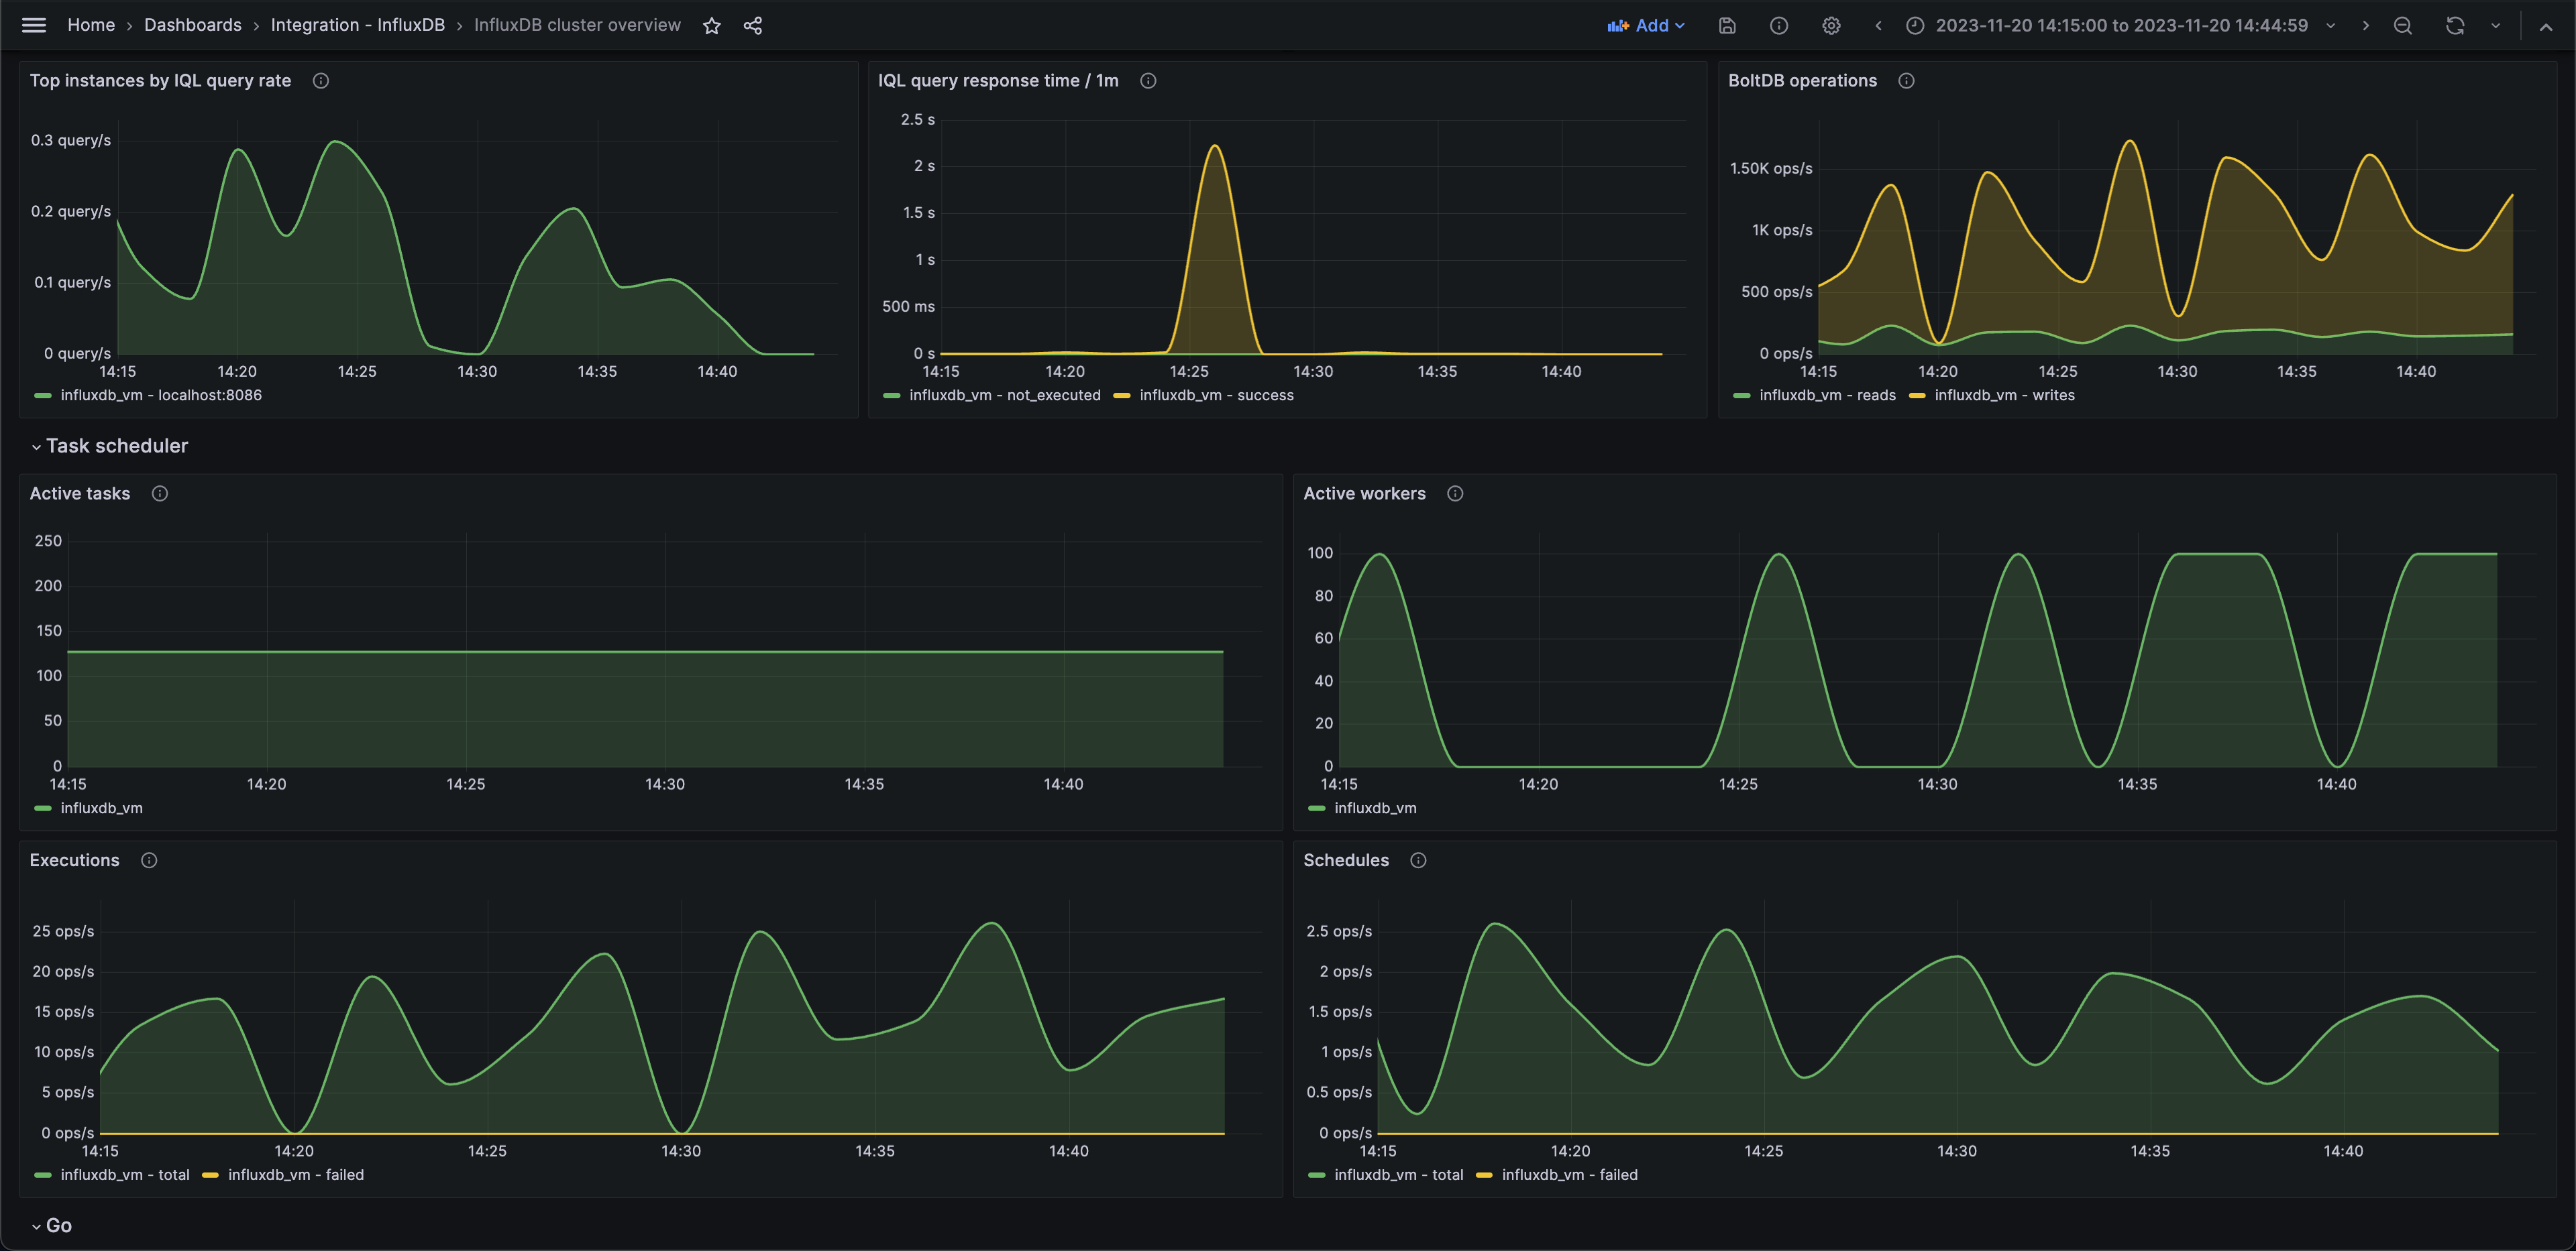This screenshot has width=2576, height=1251.
Task: Expand the Go row section
Action: coord(58,1225)
